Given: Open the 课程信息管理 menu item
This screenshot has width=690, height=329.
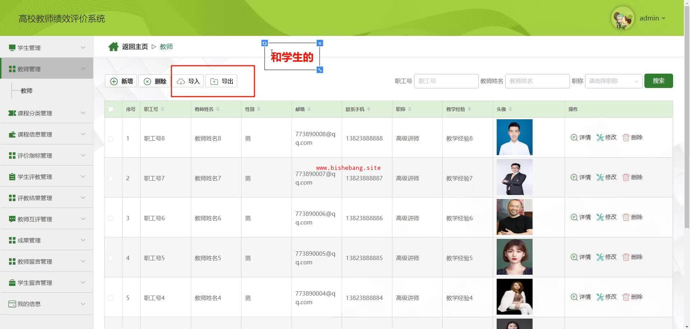Looking at the screenshot, I should click(x=47, y=134).
